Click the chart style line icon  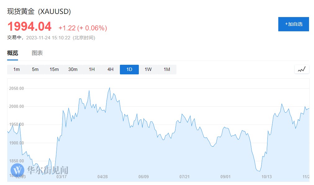302,69
